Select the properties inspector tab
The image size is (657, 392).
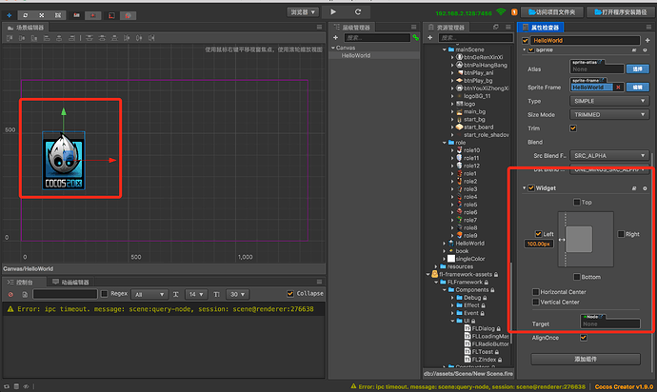pos(541,28)
